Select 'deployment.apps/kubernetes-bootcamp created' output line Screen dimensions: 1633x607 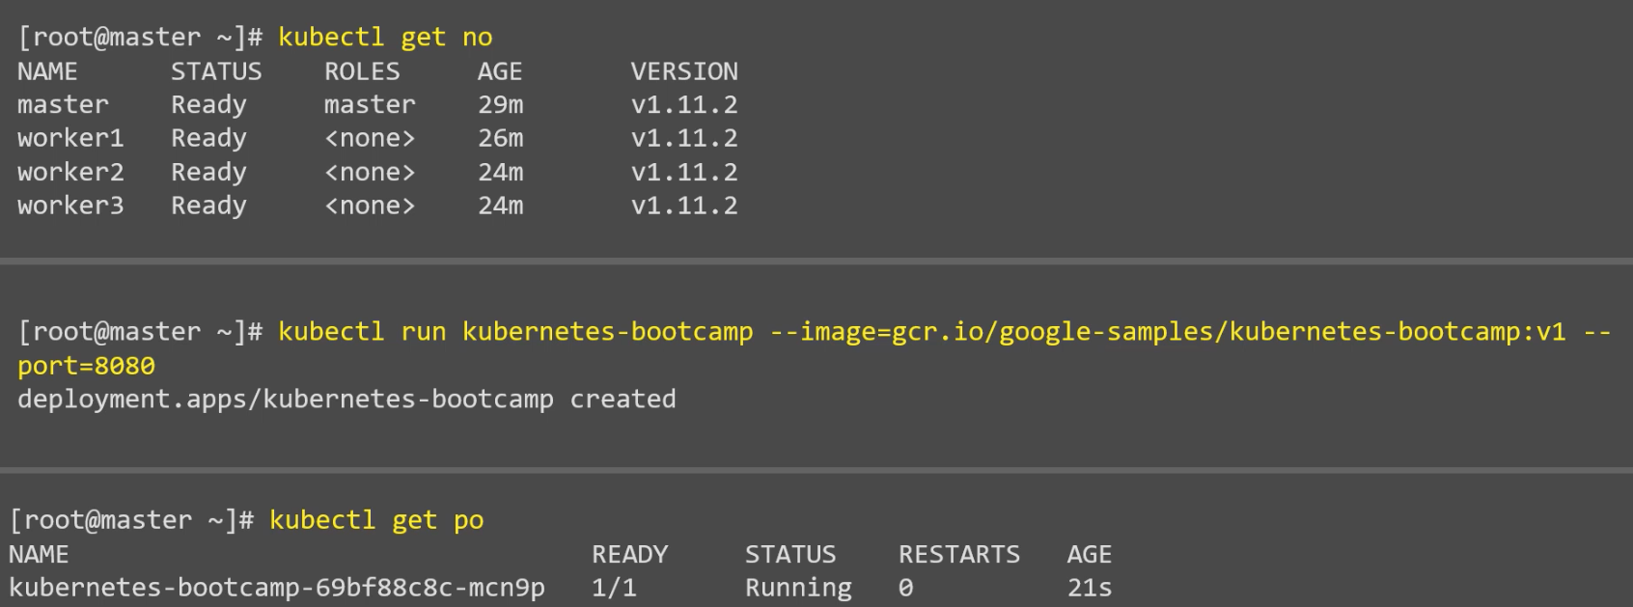(x=346, y=400)
